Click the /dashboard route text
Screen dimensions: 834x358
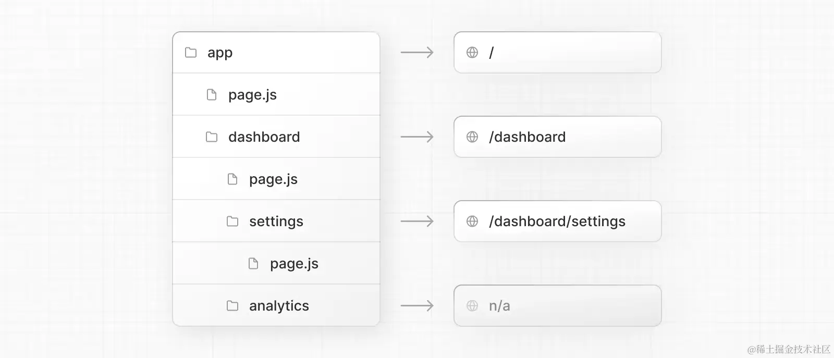pyautogui.click(x=527, y=137)
